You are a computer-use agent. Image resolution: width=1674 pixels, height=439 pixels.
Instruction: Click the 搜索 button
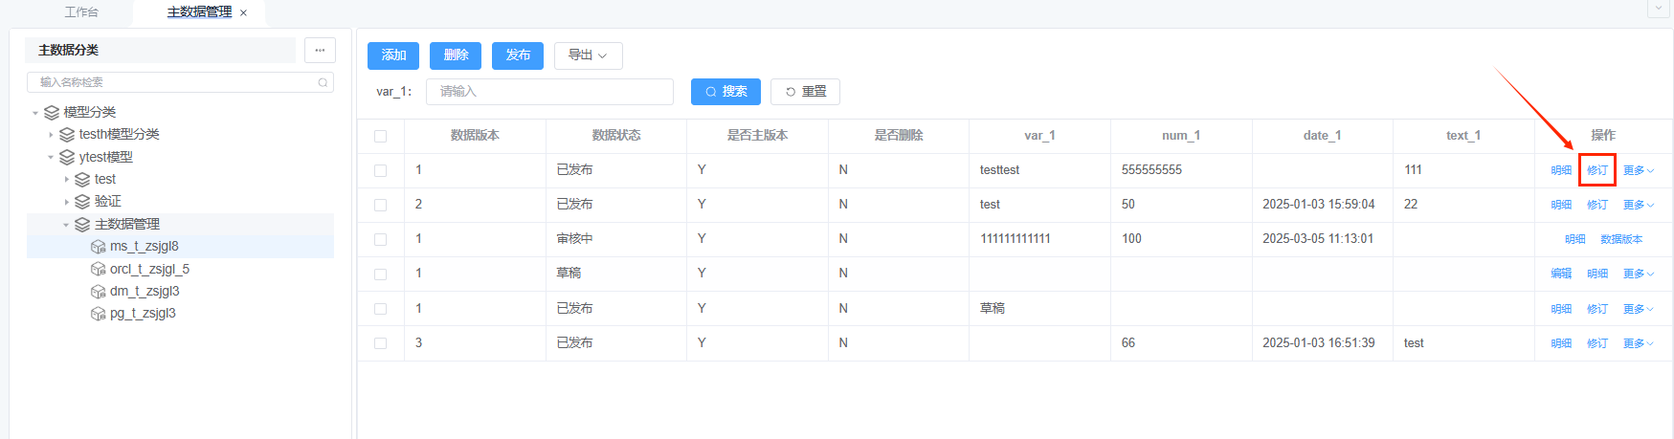coord(725,92)
